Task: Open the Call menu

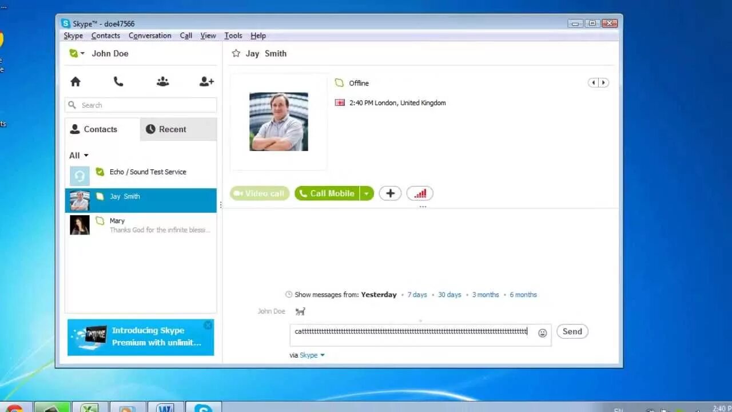Action: (186, 35)
